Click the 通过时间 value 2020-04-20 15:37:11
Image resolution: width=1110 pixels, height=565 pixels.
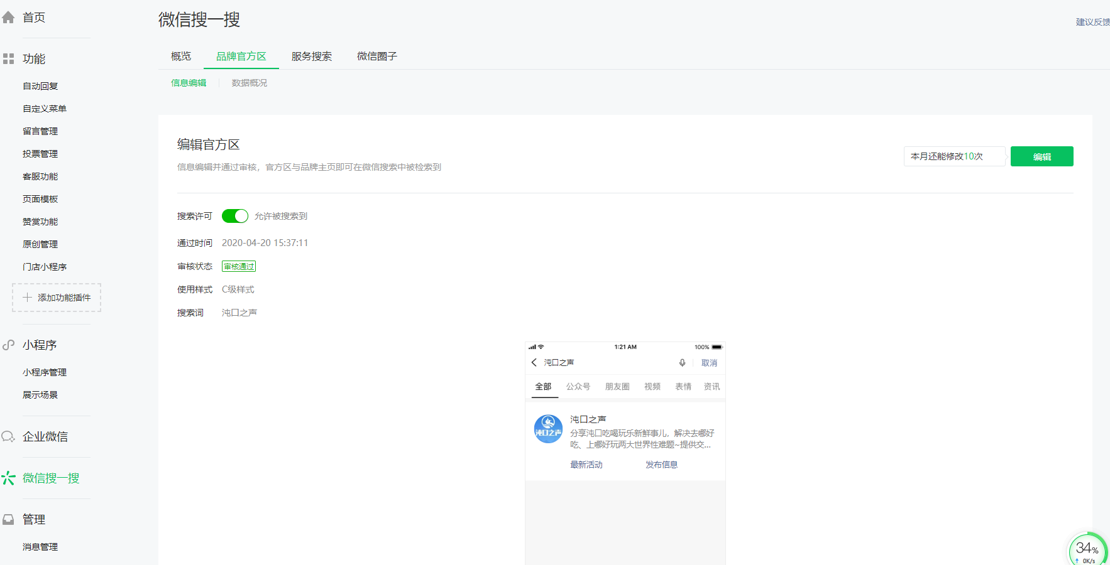265,243
